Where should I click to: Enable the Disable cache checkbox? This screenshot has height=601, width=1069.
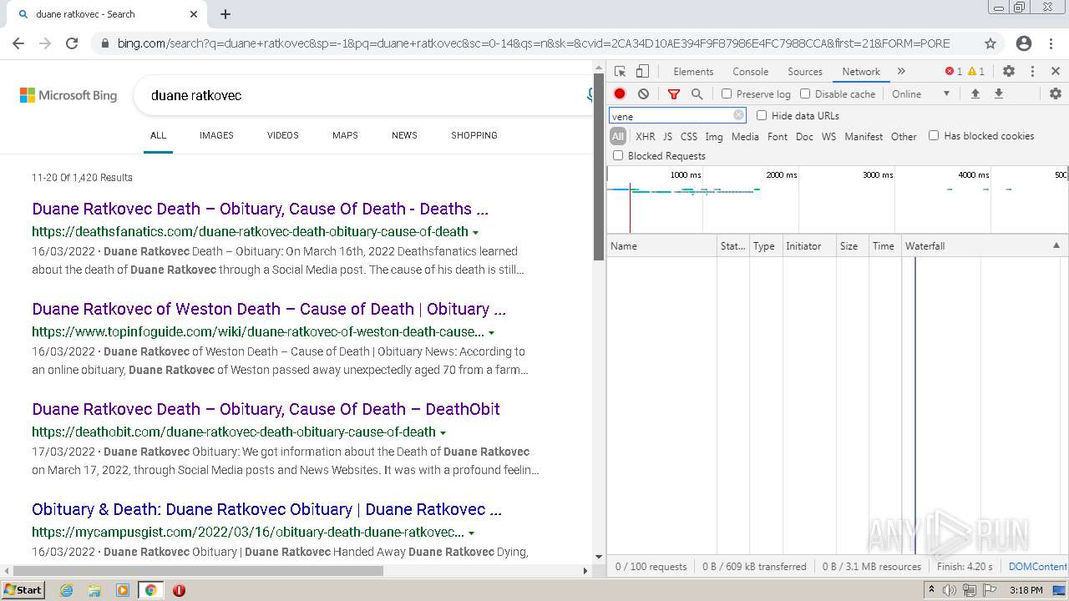pos(805,93)
